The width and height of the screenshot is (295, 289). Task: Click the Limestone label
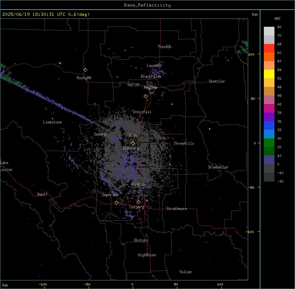(x=52, y=122)
